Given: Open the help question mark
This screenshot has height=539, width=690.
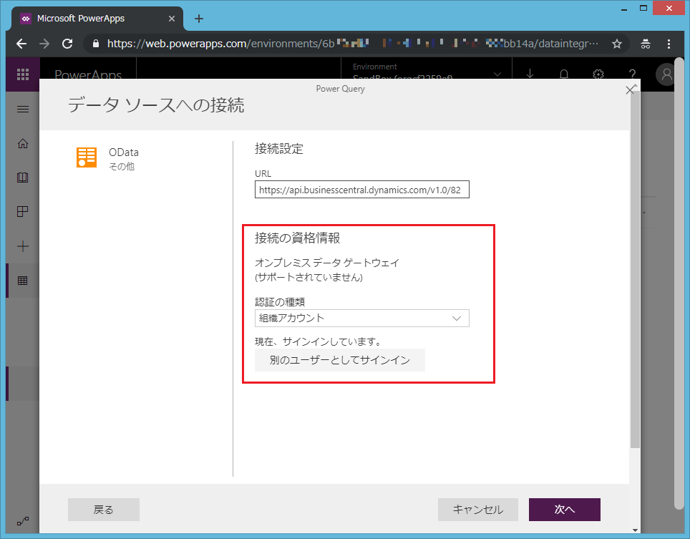Looking at the screenshot, I should [632, 74].
